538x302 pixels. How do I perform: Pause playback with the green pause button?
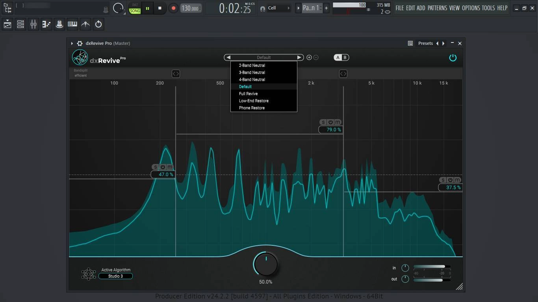tap(148, 8)
